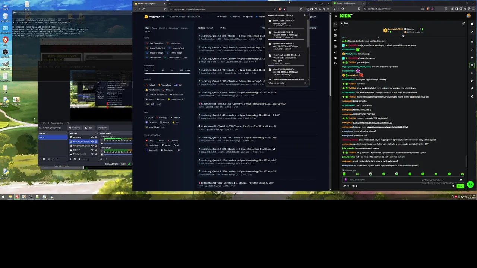Select the Libraries filter tab
The height and width of the screenshot is (268, 477).
coord(163,28)
